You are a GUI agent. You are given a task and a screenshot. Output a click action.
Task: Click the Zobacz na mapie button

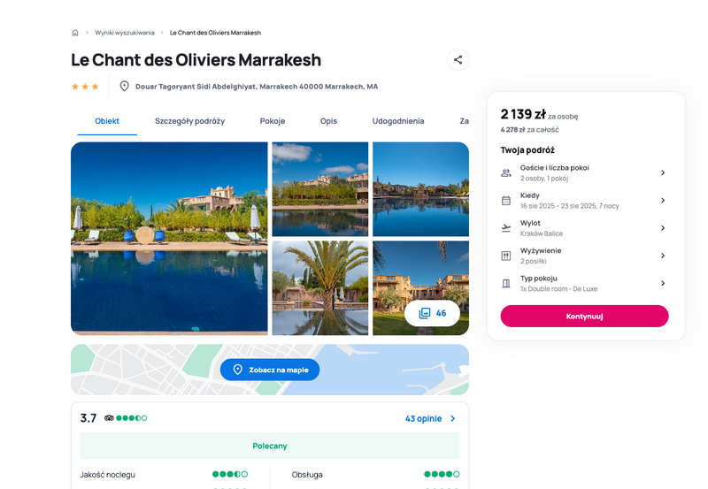(x=270, y=370)
